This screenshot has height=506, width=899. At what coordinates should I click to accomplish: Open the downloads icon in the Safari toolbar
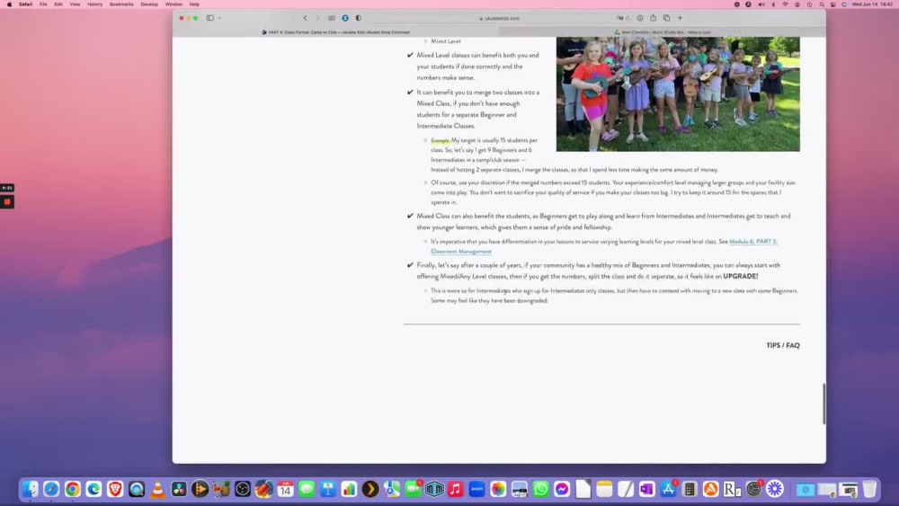[x=640, y=18]
